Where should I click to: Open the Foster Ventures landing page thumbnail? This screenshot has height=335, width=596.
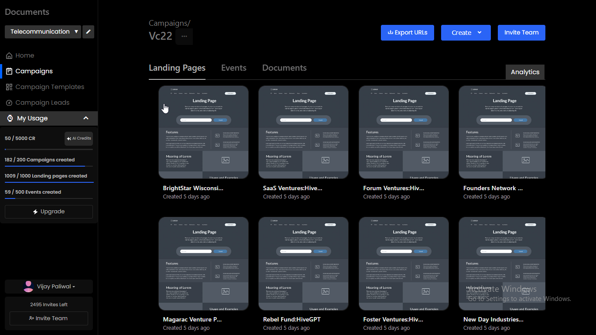pyautogui.click(x=404, y=263)
